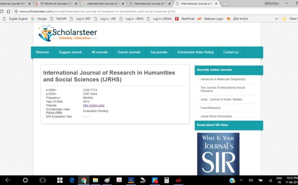This screenshot has height=185, width=298.
Task: Click the Evaluation Pending rating text
Action: click(x=95, y=111)
